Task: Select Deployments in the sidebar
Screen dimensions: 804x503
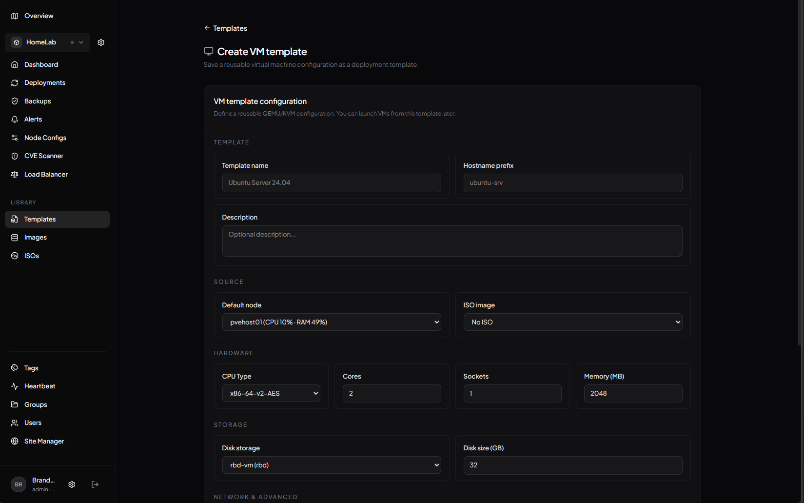Action: (44, 83)
